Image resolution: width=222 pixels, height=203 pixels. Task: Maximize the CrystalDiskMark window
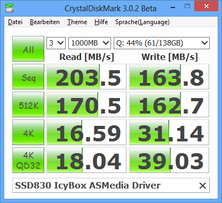point(187,6)
